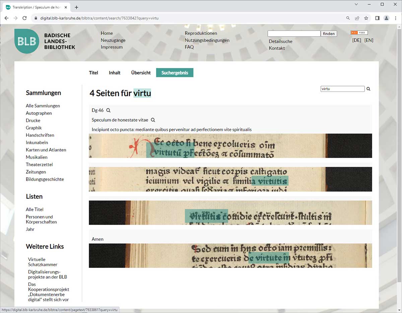
Task: Open the RSS feed icon
Action: [x=359, y=33]
